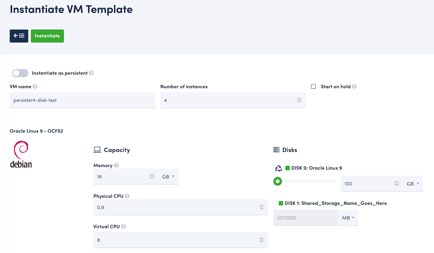
Task: Enable the Instantiate as persistent toggle
Action: 20,73
